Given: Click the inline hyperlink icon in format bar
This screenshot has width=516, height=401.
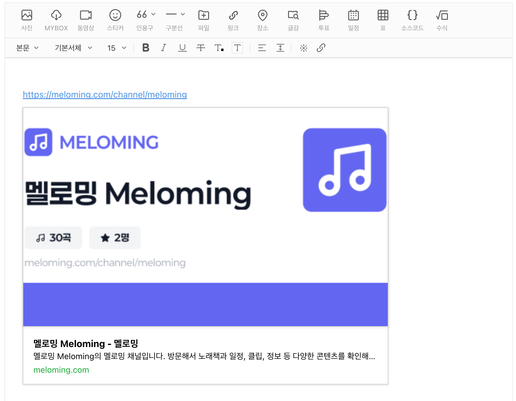Looking at the screenshot, I should pos(321,48).
